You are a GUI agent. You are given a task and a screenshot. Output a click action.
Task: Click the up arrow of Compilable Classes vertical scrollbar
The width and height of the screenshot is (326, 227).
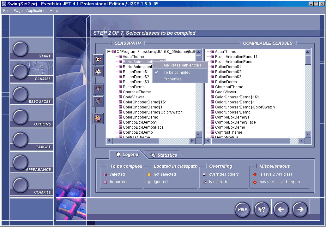[308, 52]
